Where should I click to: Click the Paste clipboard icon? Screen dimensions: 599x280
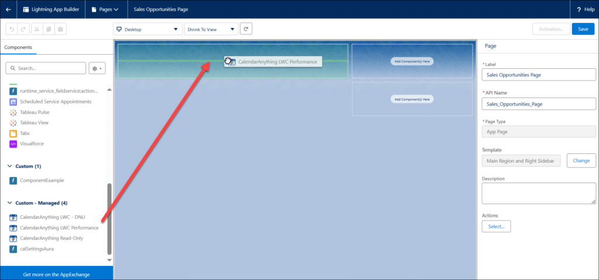(x=60, y=29)
